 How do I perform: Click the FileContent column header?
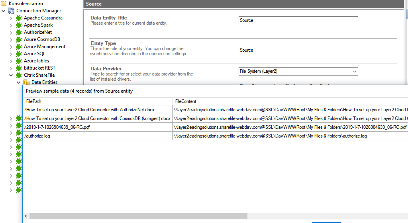pos(290,101)
